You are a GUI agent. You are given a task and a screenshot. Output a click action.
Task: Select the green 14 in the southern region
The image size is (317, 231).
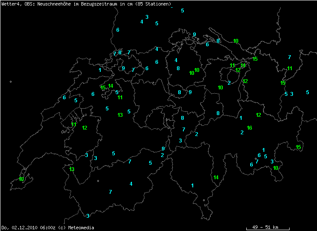point(216,178)
